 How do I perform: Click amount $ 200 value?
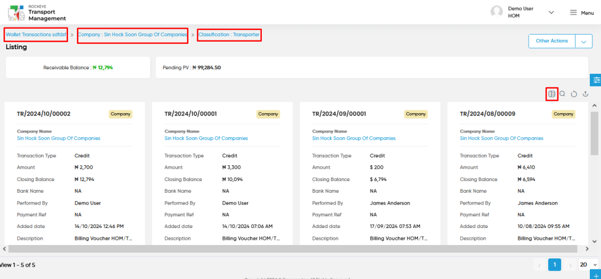pos(376,167)
